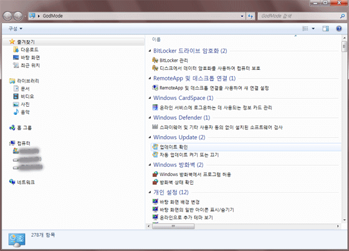
Task: Open the 사진 library
Action: [x=25, y=104]
